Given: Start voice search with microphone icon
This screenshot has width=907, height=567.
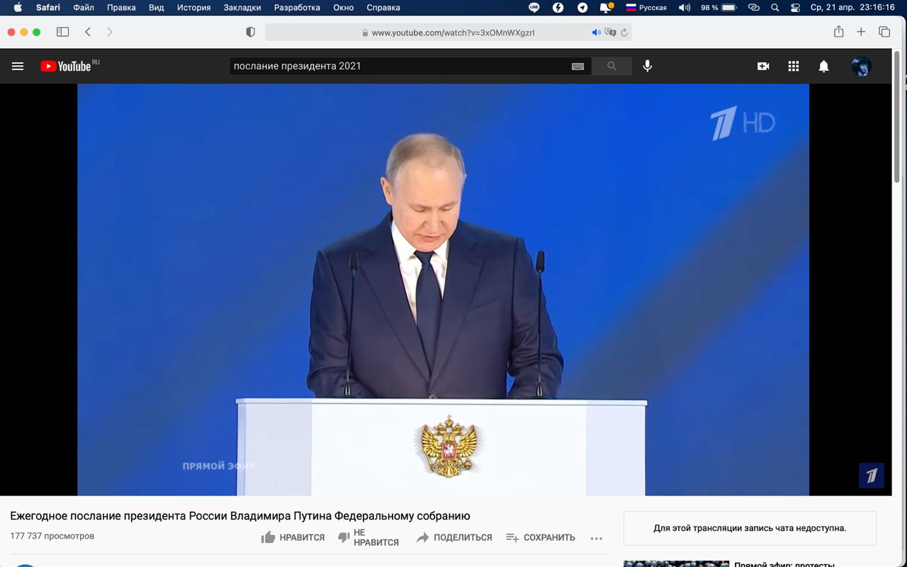Looking at the screenshot, I should click(x=647, y=66).
